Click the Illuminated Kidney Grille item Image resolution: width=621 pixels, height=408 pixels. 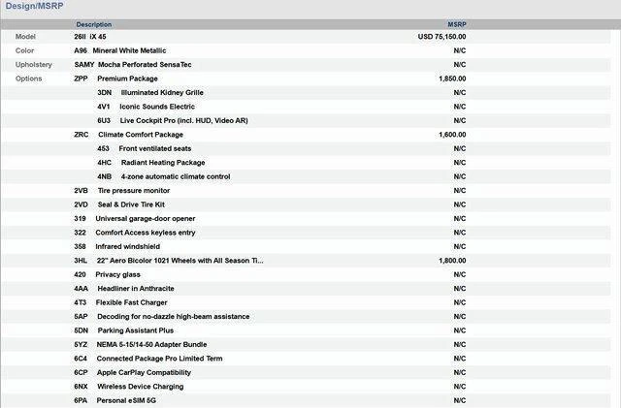pos(161,92)
